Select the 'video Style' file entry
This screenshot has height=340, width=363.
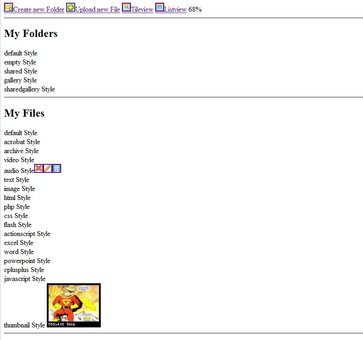(x=19, y=160)
